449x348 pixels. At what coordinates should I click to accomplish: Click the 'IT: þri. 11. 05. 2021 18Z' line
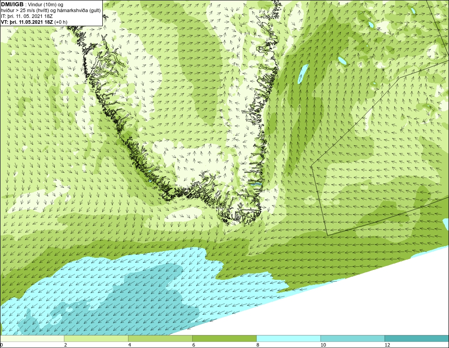click(27, 16)
